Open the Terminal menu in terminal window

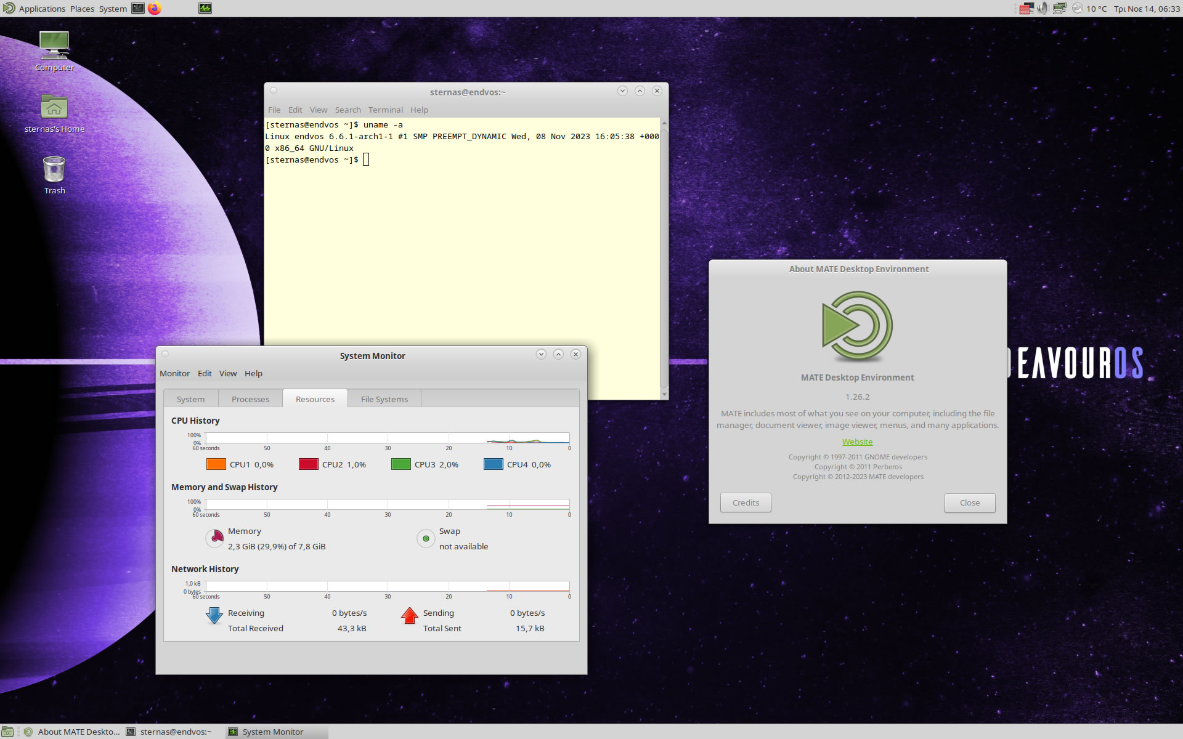[386, 110]
